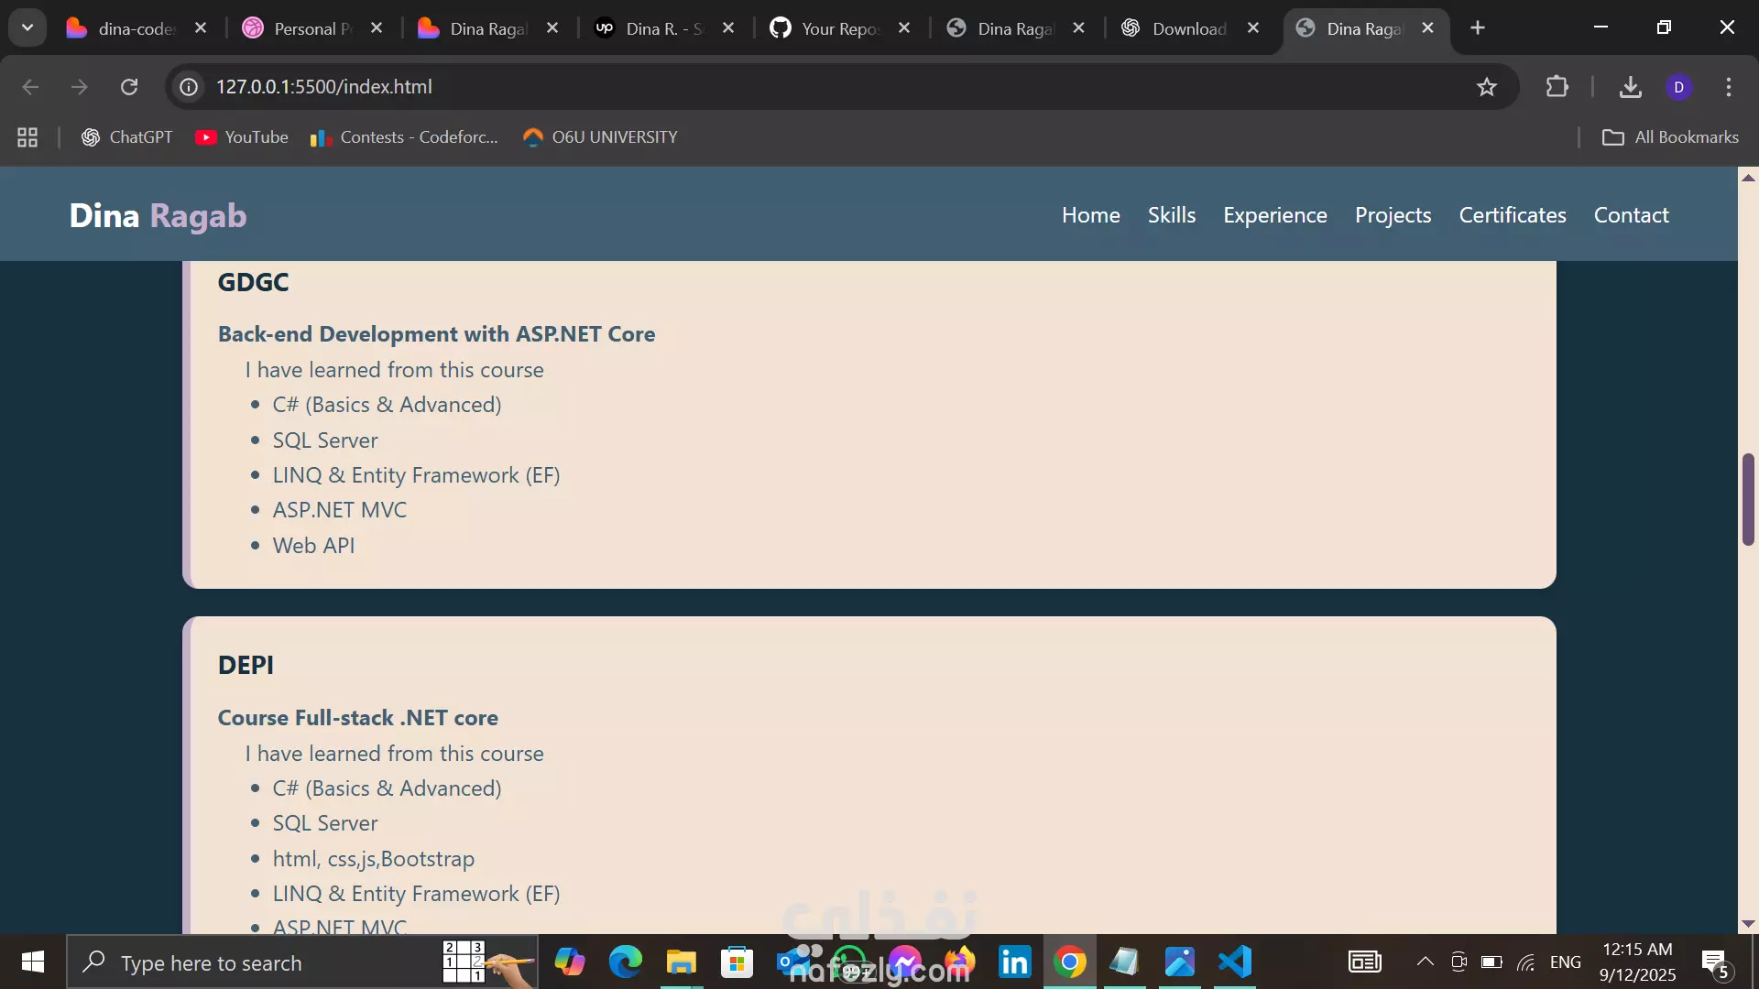Viewport: 1759px width, 989px height.
Task: Click the page reload icon
Action: 129,87
